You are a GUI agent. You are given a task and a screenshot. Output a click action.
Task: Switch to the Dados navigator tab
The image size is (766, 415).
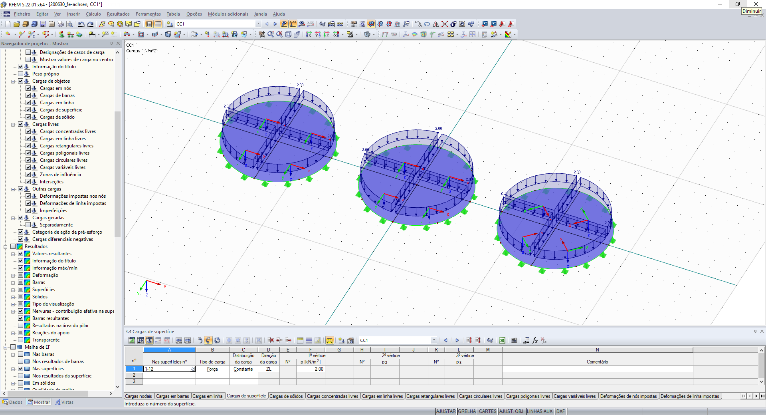[x=12, y=402]
